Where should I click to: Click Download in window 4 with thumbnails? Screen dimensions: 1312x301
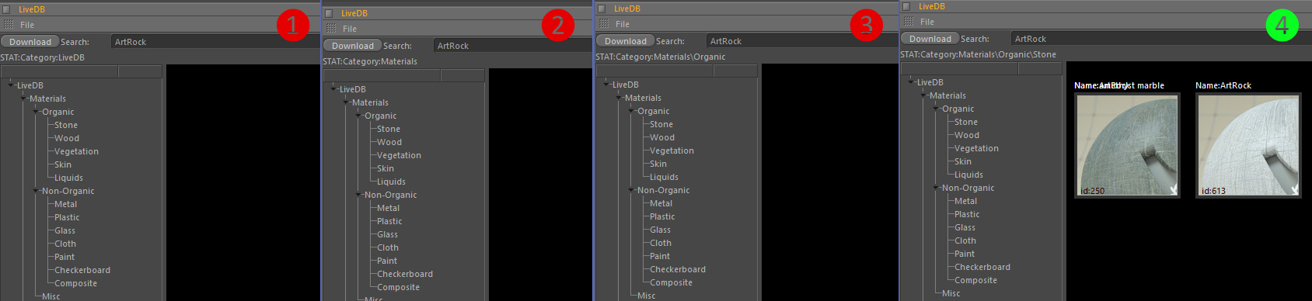tap(930, 39)
